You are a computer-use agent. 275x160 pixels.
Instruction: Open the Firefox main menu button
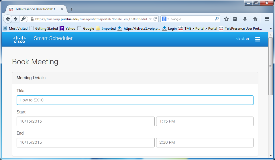click(267, 19)
